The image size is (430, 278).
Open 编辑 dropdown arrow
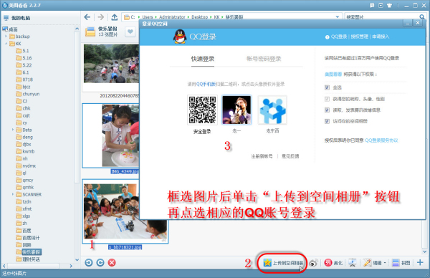pyautogui.click(x=385, y=263)
